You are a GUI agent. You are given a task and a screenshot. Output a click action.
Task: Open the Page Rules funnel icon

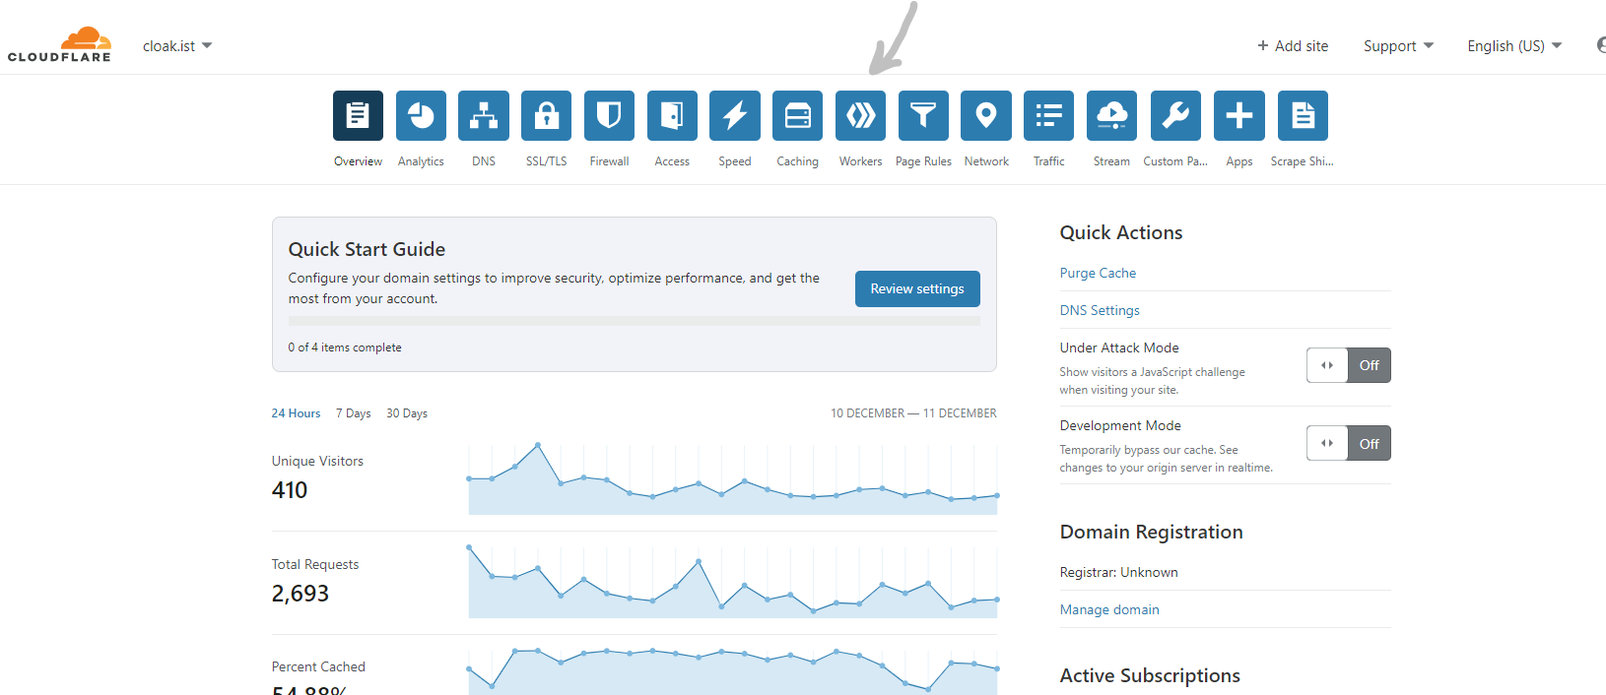tap(923, 116)
